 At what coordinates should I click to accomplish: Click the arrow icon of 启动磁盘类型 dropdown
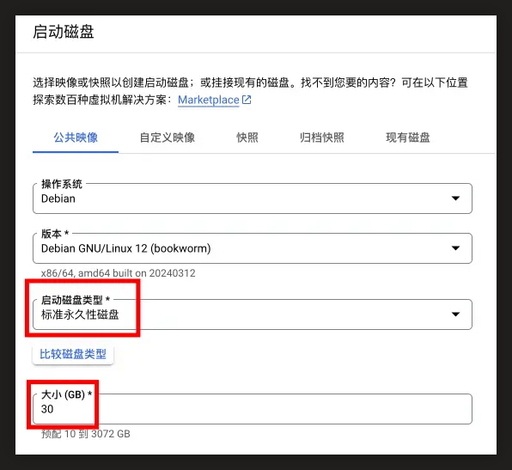[x=455, y=314]
